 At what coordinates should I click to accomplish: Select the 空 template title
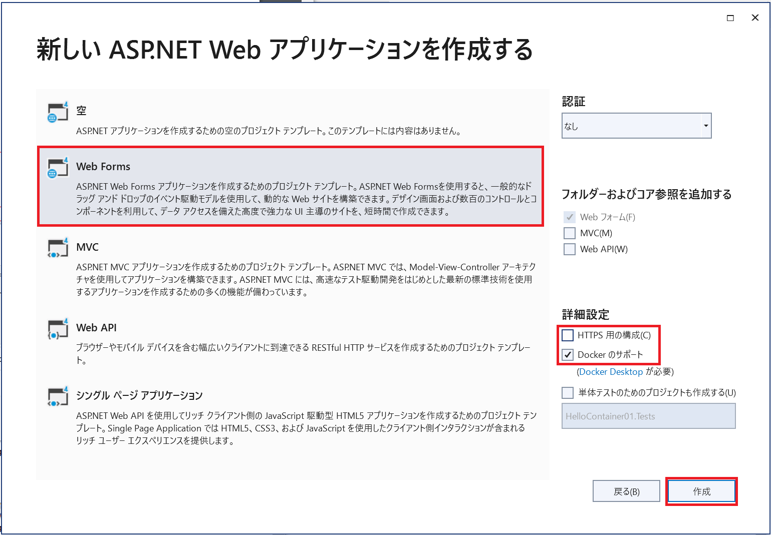81,111
